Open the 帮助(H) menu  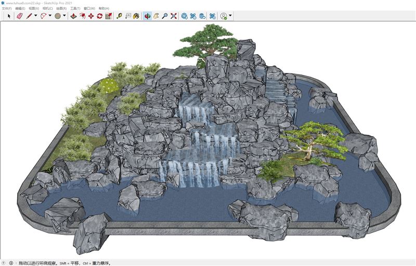[x=103, y=8]
